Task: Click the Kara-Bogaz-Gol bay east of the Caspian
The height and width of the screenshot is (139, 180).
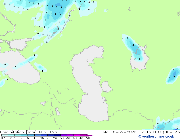Action: 106,87
